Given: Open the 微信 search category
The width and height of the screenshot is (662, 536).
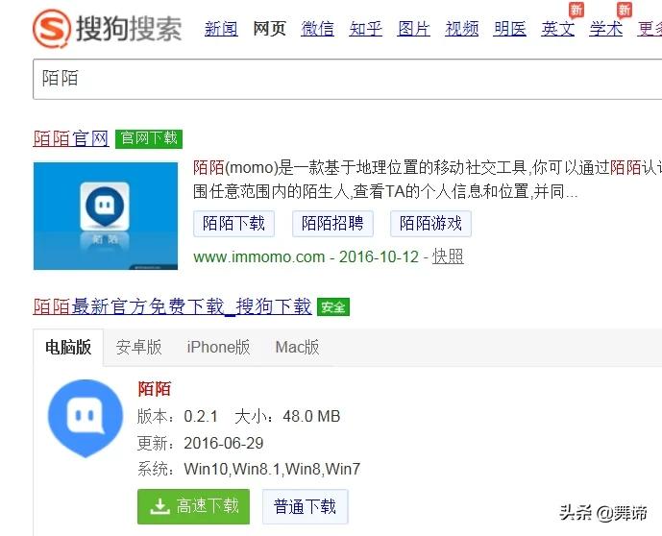Looking at the screenshot, I should click(x=317, y=29).
